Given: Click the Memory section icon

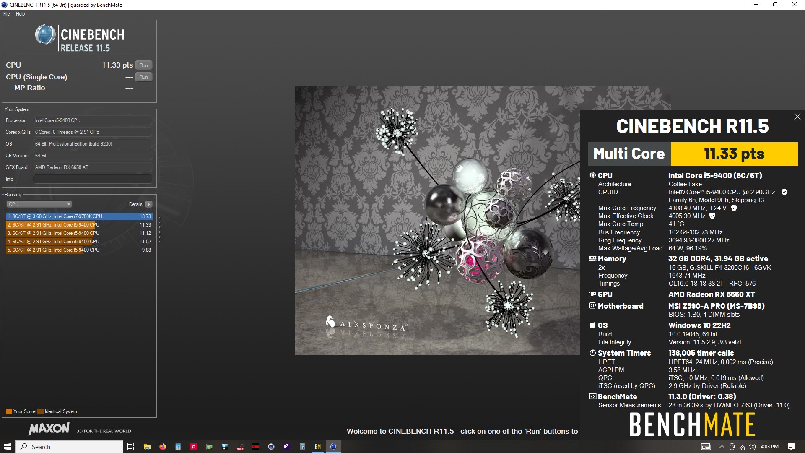Looking at the screenshot, I should (x=592, y=259).
